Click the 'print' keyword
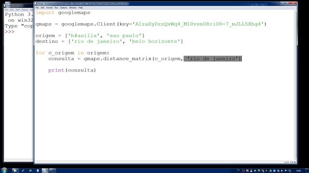 click(x=56, y=70)
